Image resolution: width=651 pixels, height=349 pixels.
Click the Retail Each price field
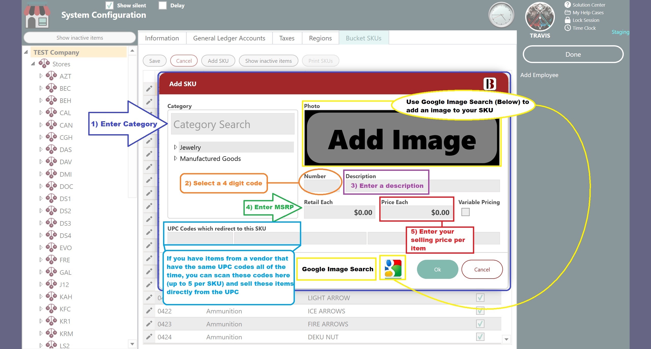[339, 212]
